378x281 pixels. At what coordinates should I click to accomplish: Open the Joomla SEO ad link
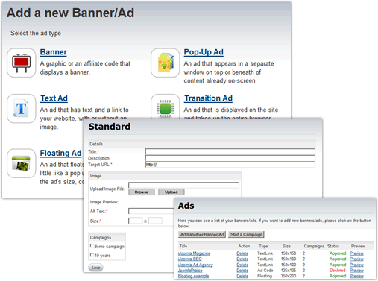tap(190, 259)
